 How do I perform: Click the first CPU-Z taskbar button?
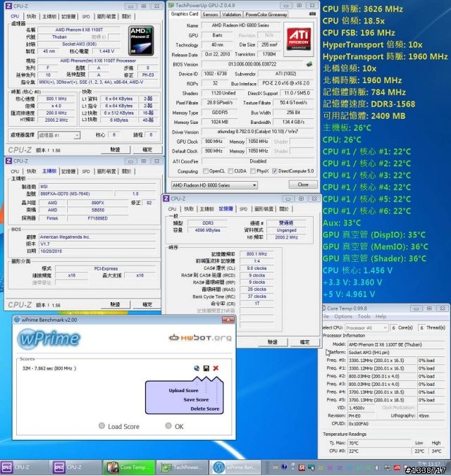25,468
